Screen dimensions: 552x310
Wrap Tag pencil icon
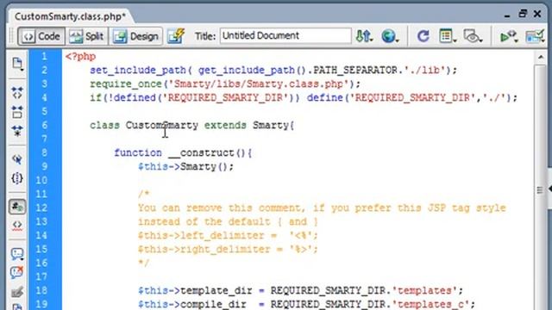pos(17,292)
